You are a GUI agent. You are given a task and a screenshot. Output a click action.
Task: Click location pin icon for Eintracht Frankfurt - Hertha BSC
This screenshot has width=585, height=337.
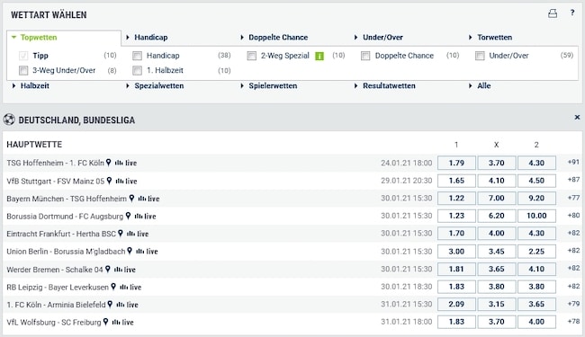point(120,233)
